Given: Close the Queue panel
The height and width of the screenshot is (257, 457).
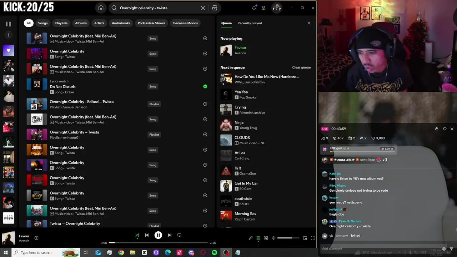Looking at the screenshot, I should click(x=309, y=23).
